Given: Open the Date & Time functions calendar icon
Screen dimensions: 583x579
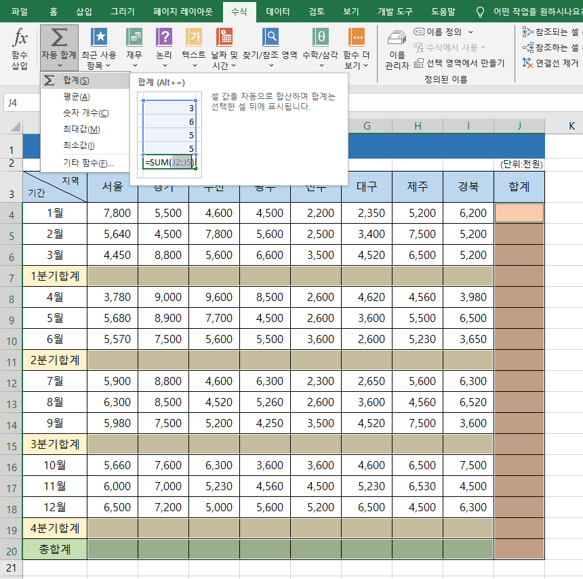Looking at the screenshot, I should pos(224,37).
